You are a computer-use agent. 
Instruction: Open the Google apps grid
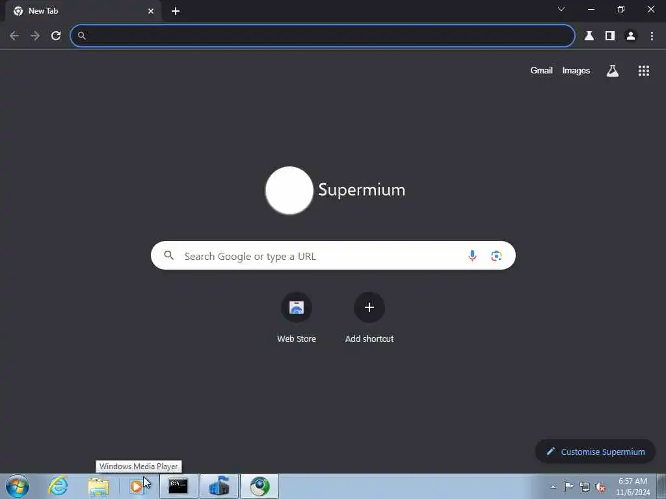(x=643, y=70)
